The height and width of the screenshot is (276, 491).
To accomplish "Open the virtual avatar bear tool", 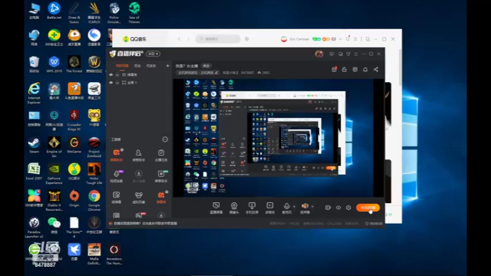I will [x=139, y=197].
